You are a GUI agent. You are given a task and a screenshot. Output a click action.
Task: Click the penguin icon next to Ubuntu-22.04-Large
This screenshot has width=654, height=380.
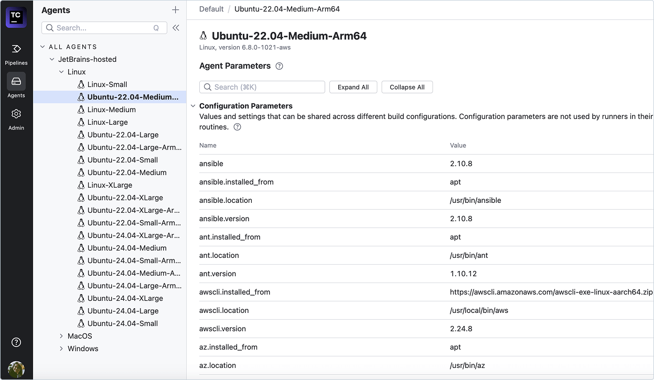click(81, 135)
